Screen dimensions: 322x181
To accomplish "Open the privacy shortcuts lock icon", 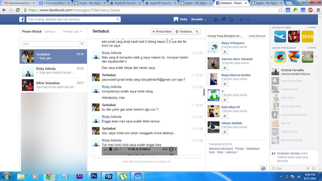I will (242, 19).
